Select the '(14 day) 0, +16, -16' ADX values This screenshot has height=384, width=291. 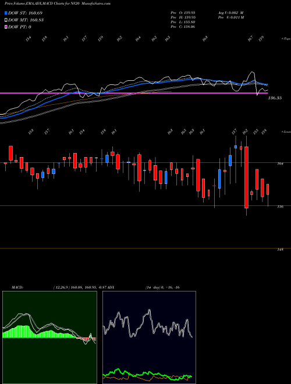click(x=162, y=287)
